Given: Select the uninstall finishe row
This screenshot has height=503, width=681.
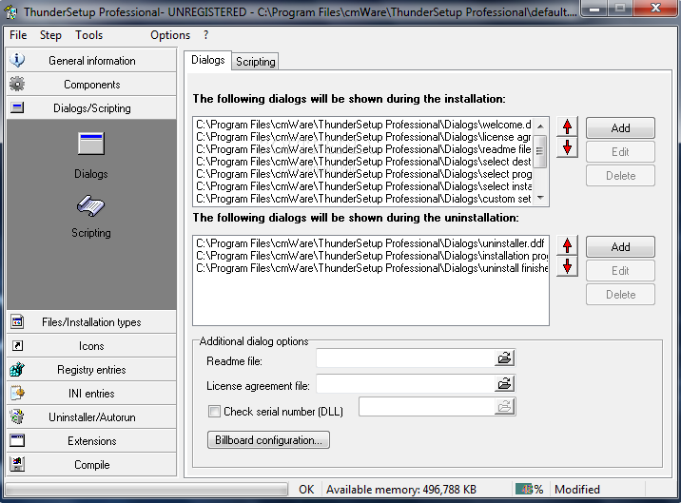Looking at the screenshot, I should click(x=371, y=268).
